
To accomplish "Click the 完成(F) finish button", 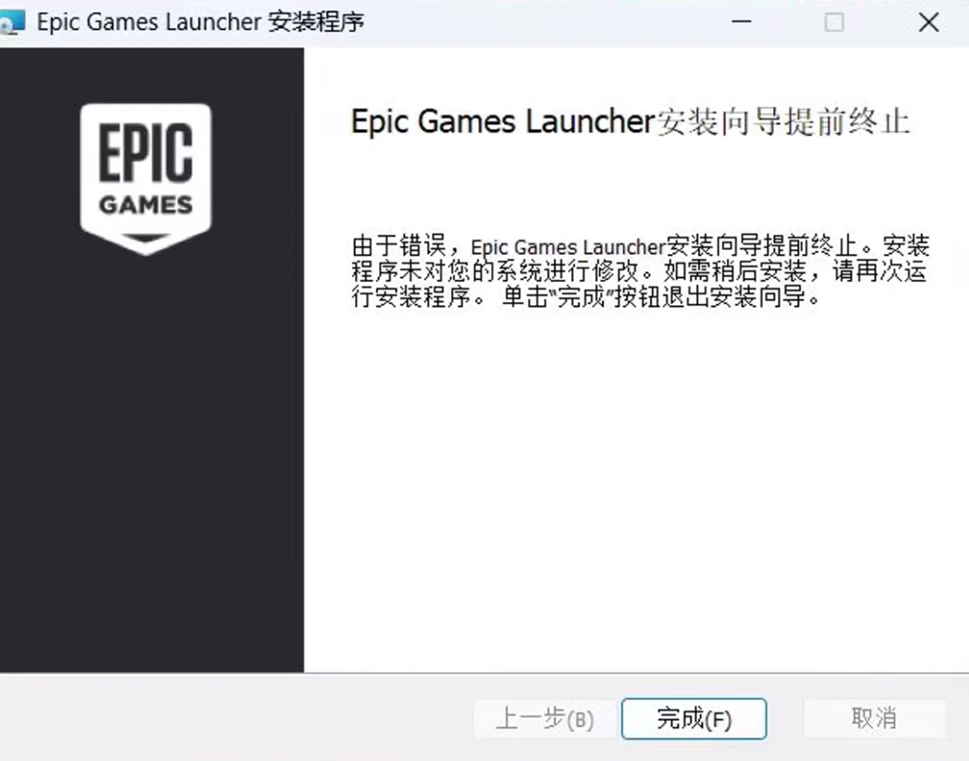I will point(694,718).
